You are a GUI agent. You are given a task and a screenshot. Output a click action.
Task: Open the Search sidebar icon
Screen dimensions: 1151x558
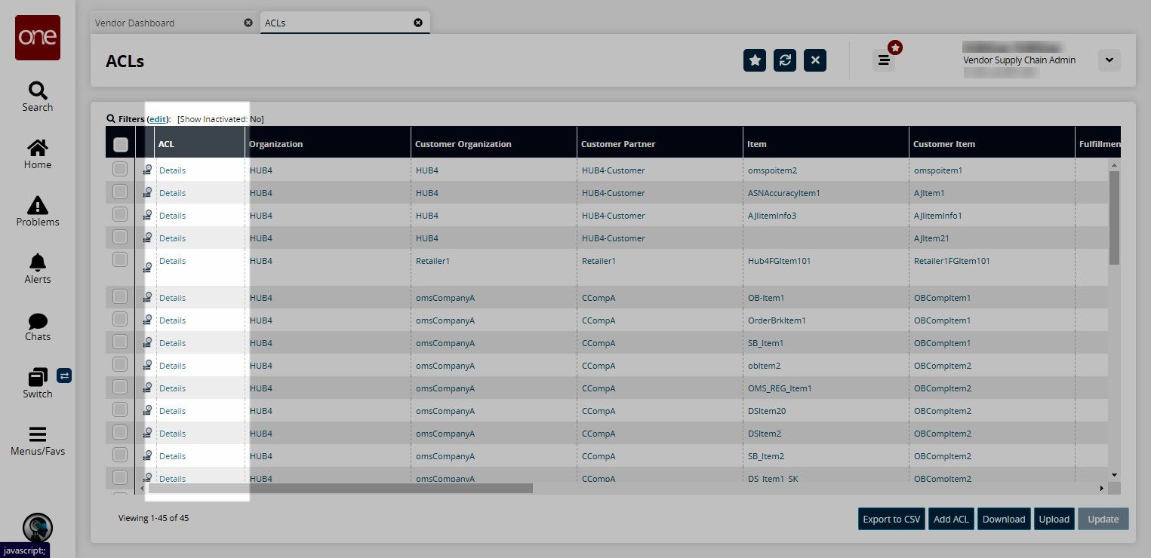(38, 97)
